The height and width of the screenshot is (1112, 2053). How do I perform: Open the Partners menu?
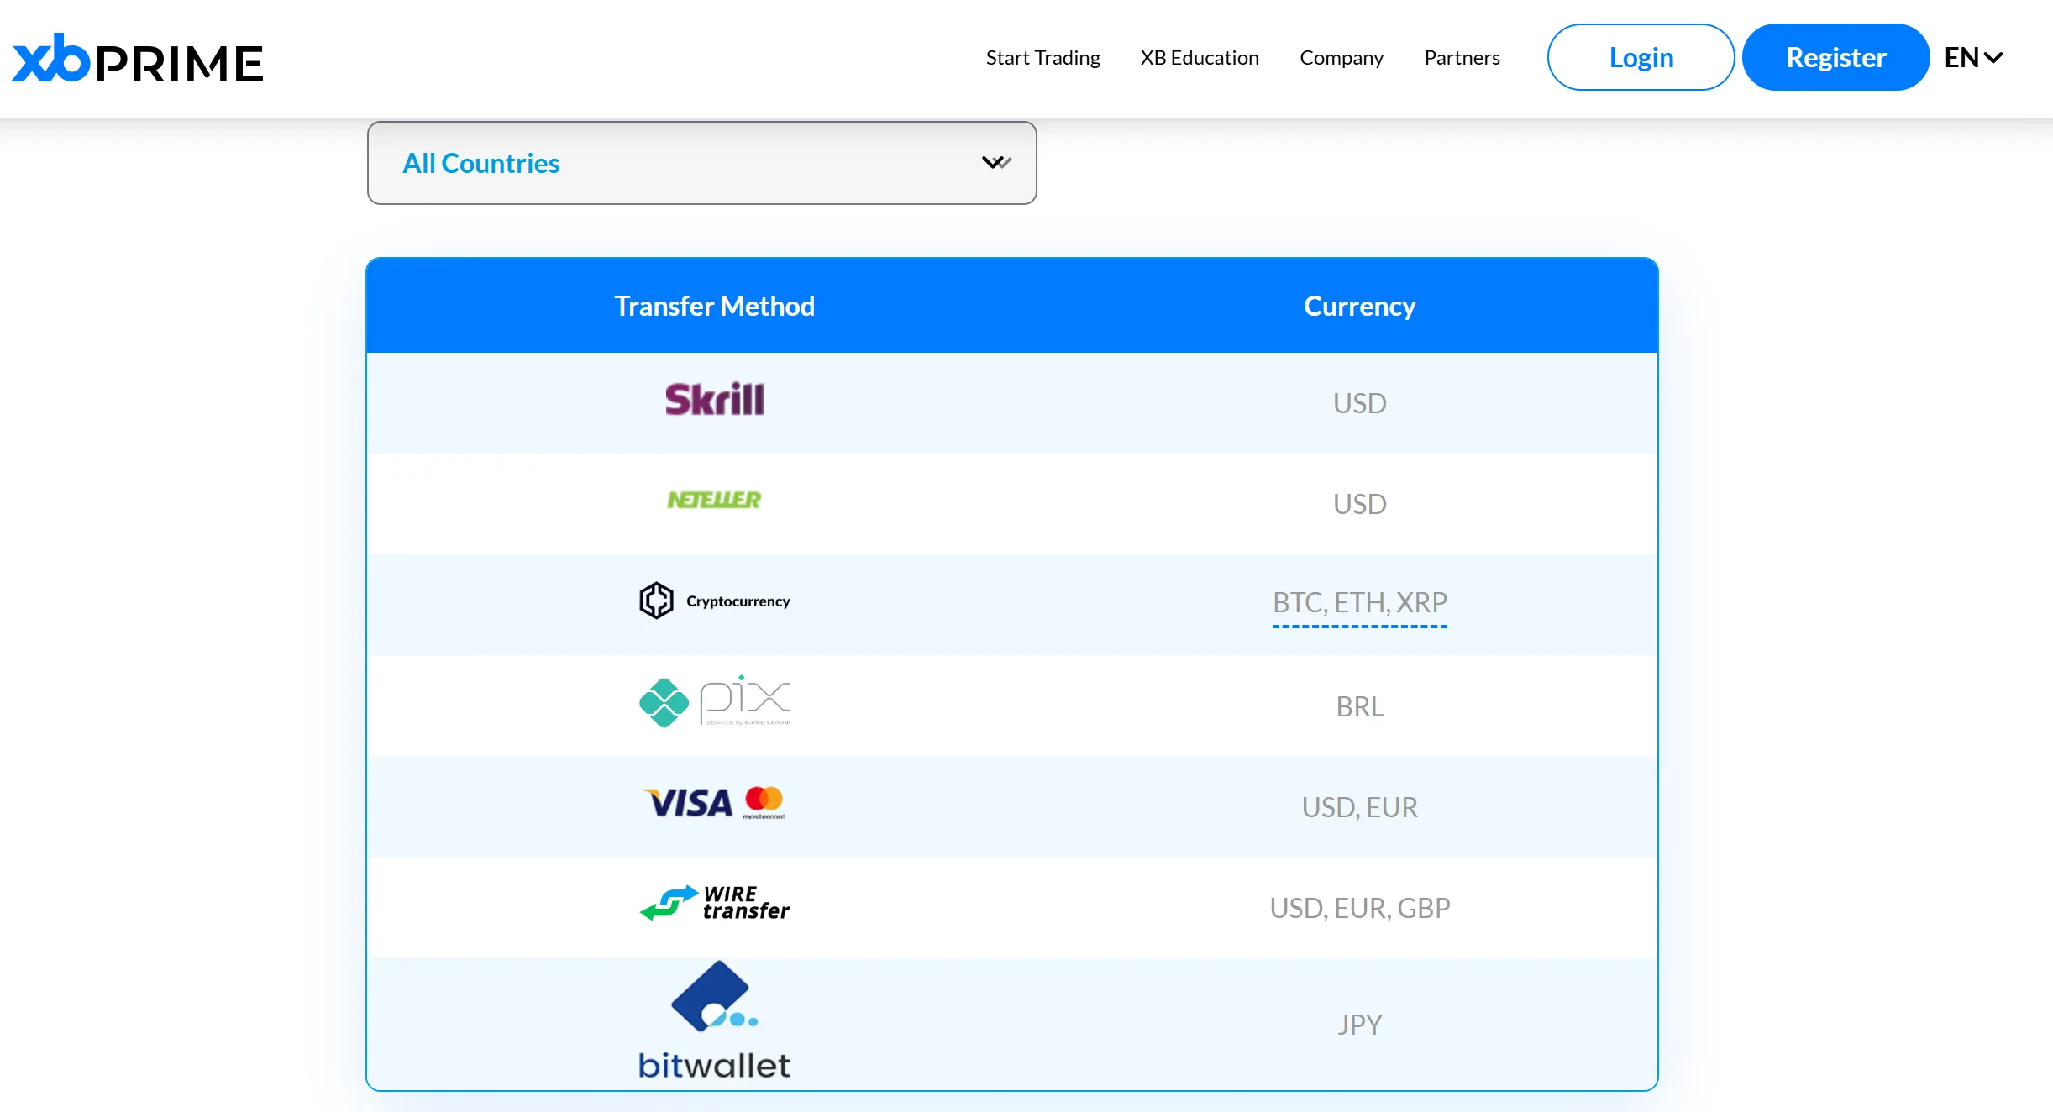[x=1462, y=57]
